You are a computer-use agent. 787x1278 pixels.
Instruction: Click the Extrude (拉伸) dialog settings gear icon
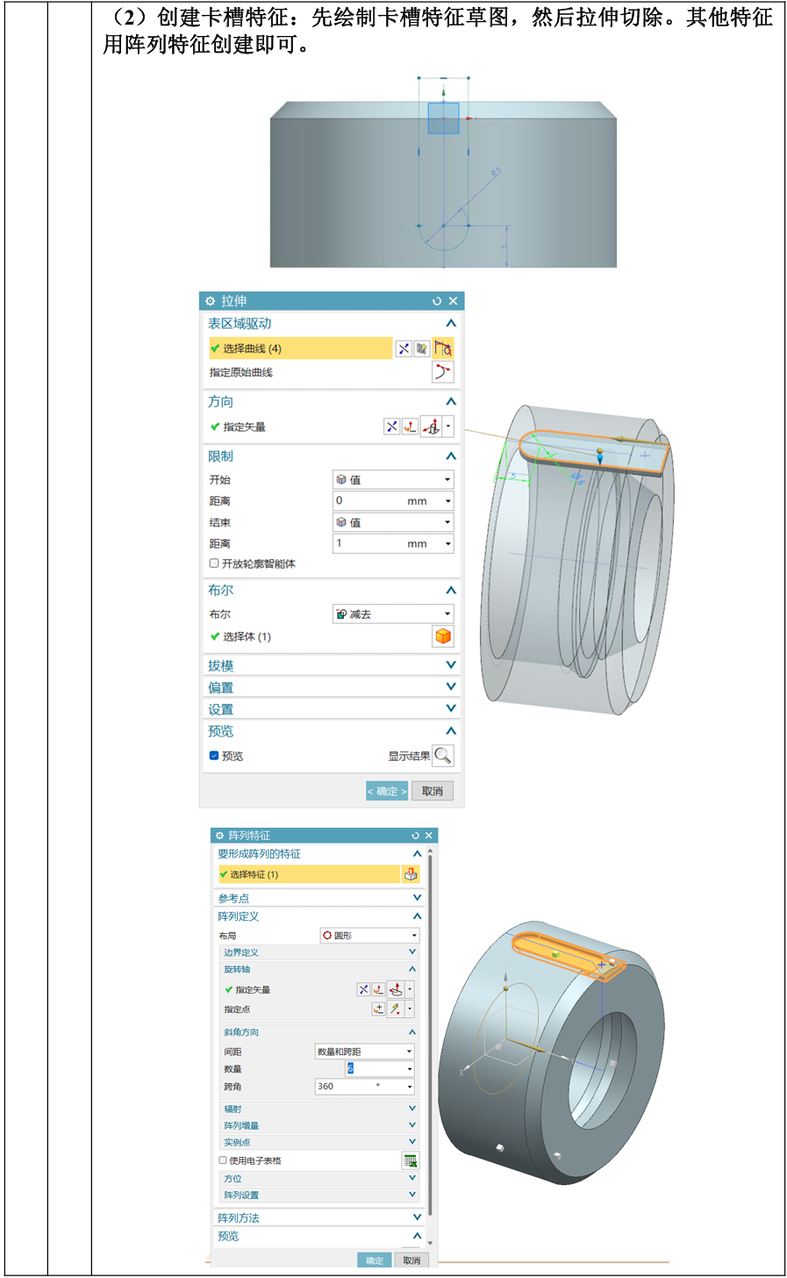pyautogui.click(x=210, y=301)
